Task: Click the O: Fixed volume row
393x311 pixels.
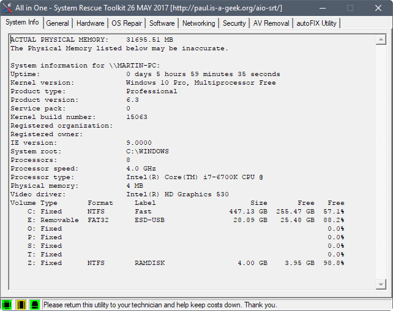Action: [x=186, y=229]
